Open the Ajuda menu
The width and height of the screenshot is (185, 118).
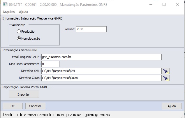pos(23,12)
